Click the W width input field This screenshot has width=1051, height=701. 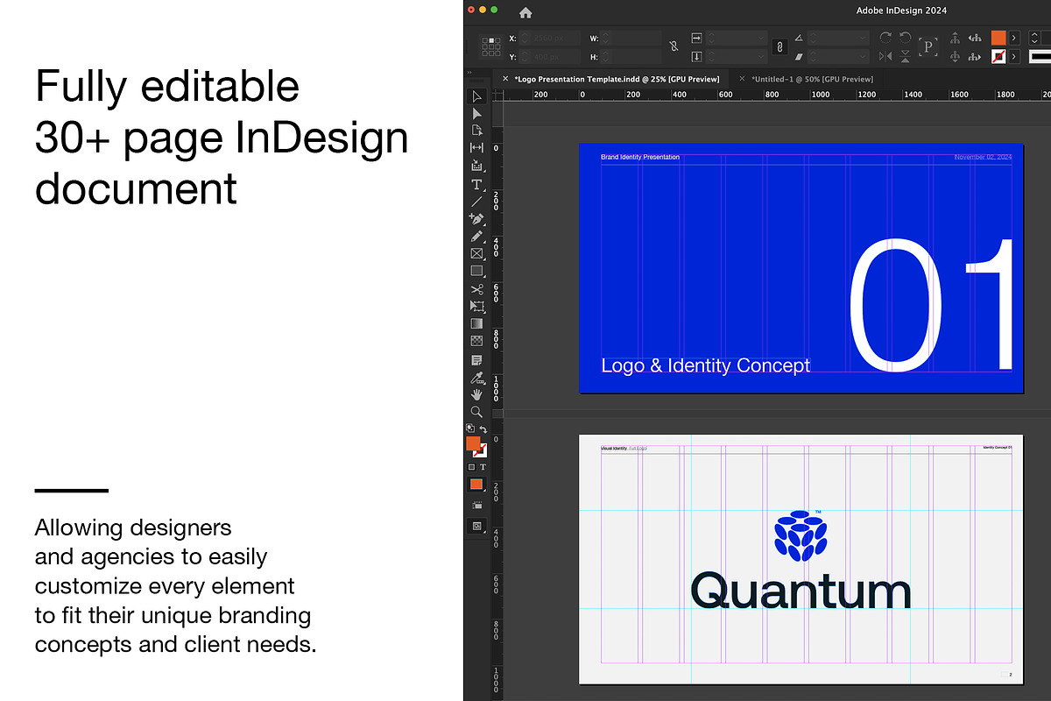(630, 37)
